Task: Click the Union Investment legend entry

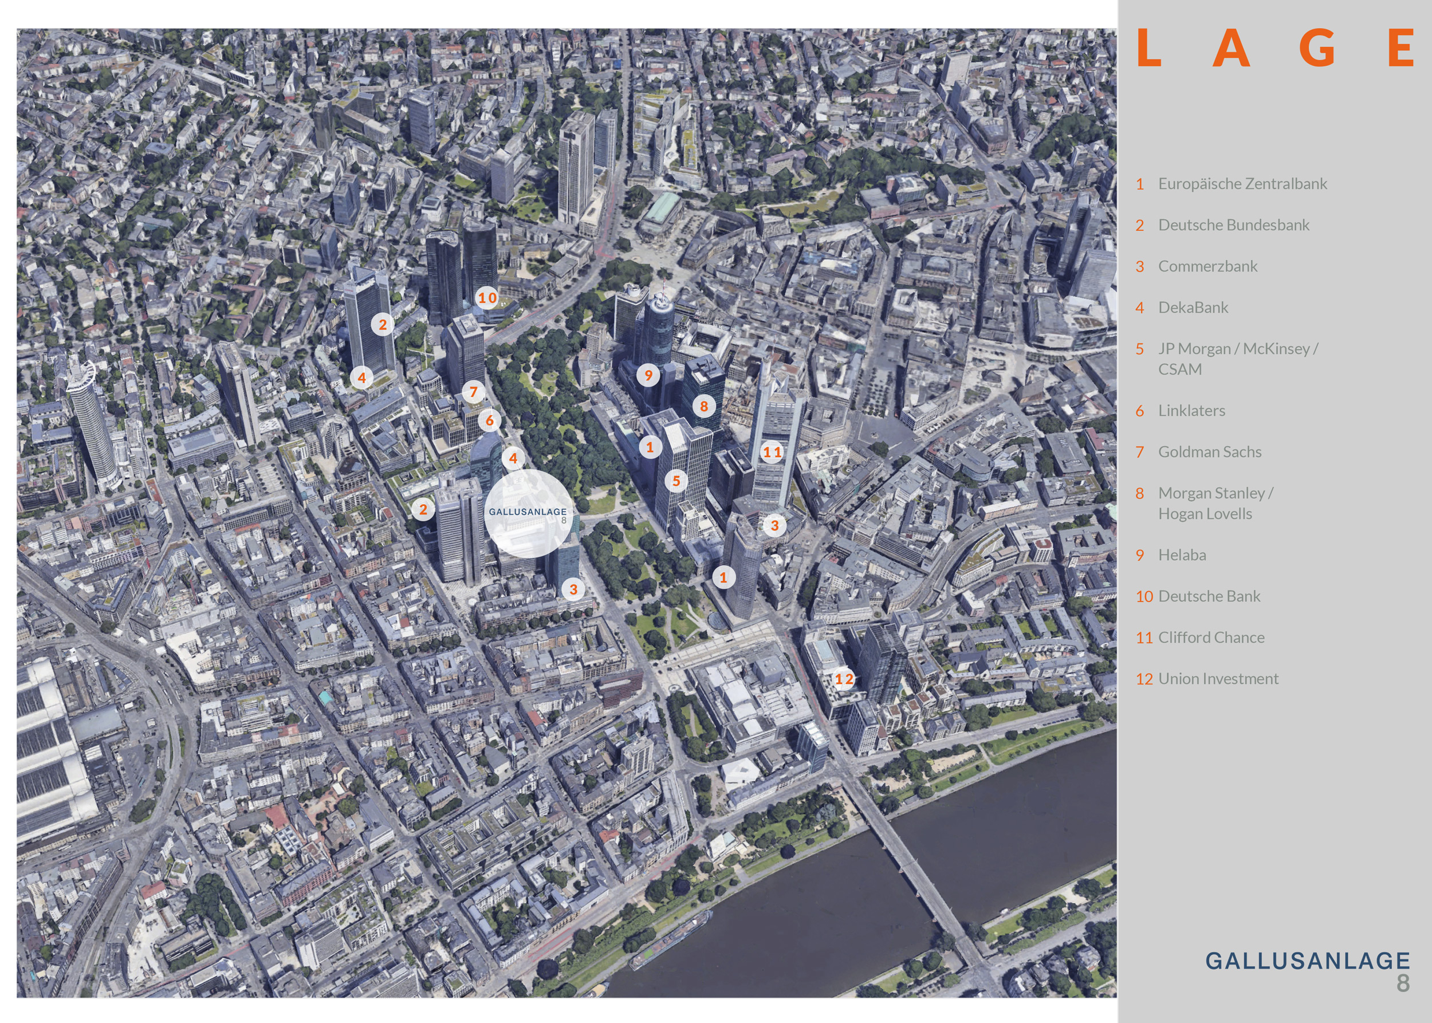Action: (x=1218, y=678)
